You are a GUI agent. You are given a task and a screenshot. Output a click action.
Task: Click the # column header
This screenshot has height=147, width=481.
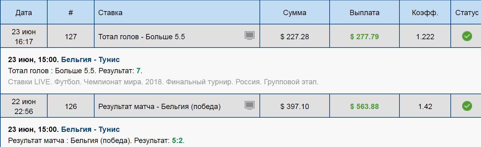pyautogui.click(x=71, y=13)
